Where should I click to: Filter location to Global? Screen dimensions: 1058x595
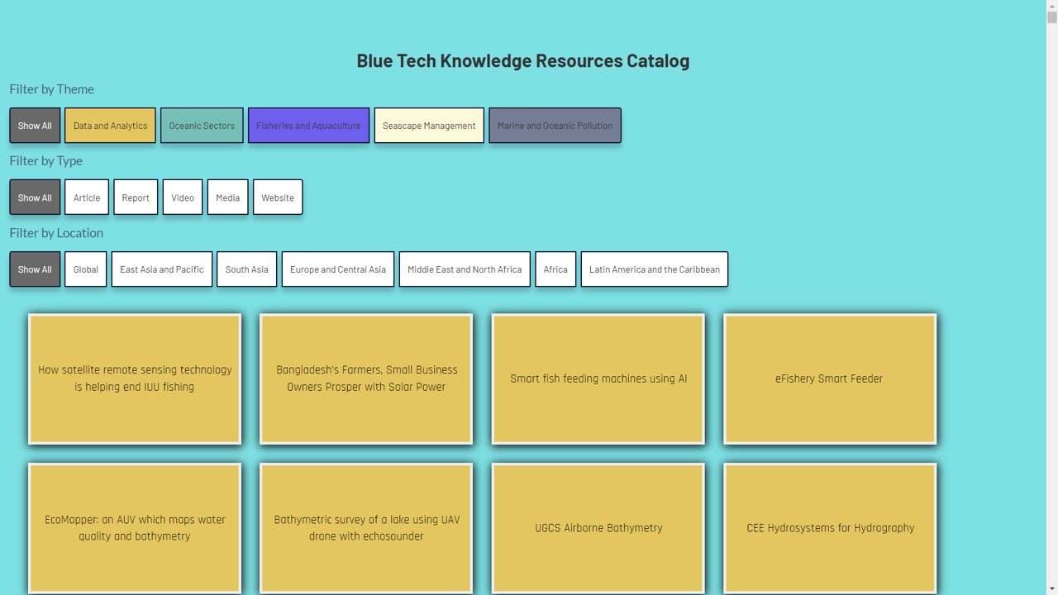tap(86, 269)
